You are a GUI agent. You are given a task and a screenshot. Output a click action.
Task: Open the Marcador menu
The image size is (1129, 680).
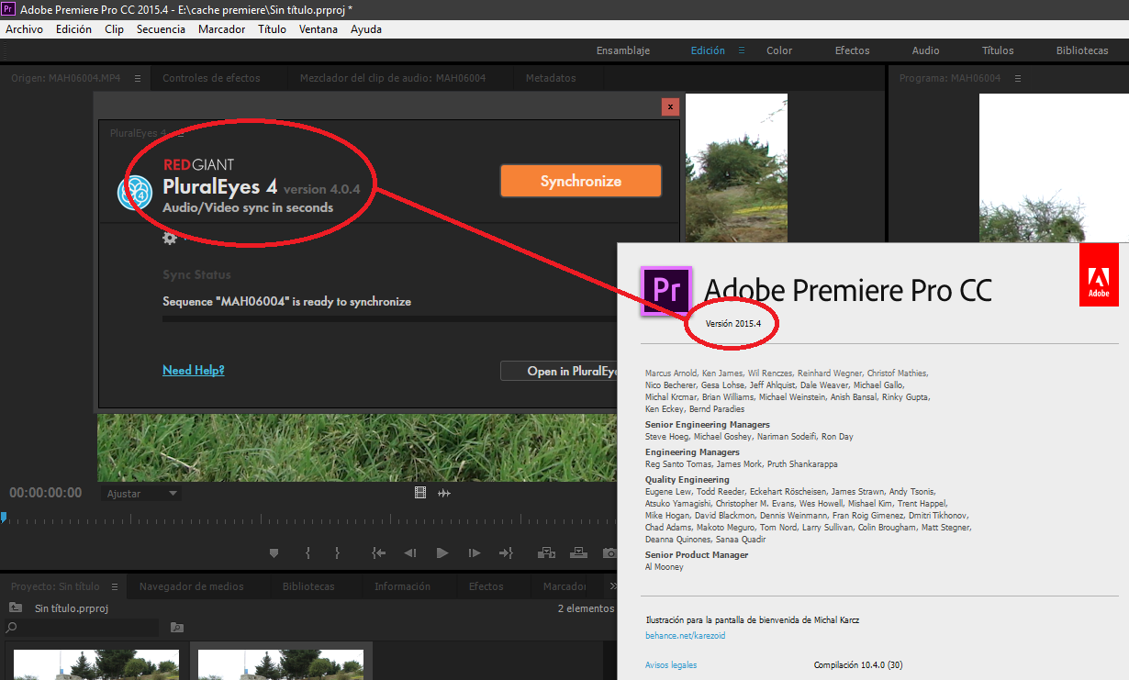[221, 29]
